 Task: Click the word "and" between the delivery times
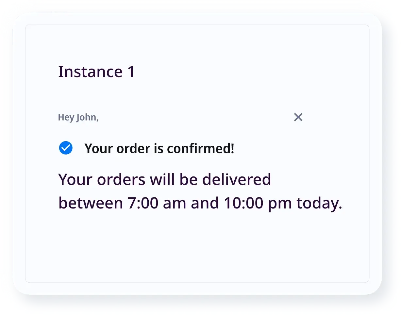(x=205, y=203)
